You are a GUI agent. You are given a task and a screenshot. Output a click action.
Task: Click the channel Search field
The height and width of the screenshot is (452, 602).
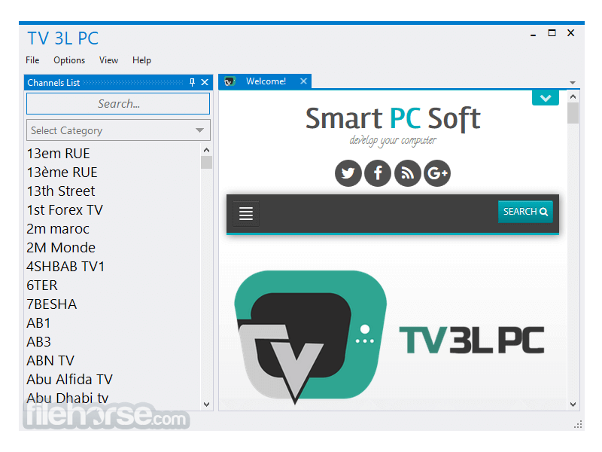click(118, 104)
